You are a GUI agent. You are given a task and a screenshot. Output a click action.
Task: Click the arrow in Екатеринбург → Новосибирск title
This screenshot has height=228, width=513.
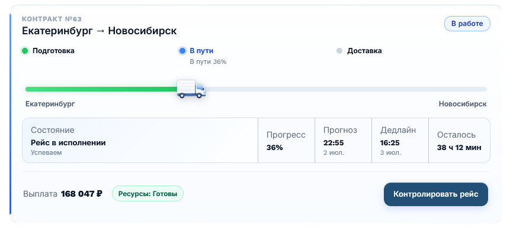tap(101, 31)
